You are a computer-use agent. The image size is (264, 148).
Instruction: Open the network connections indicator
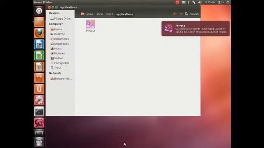(194, 2)
